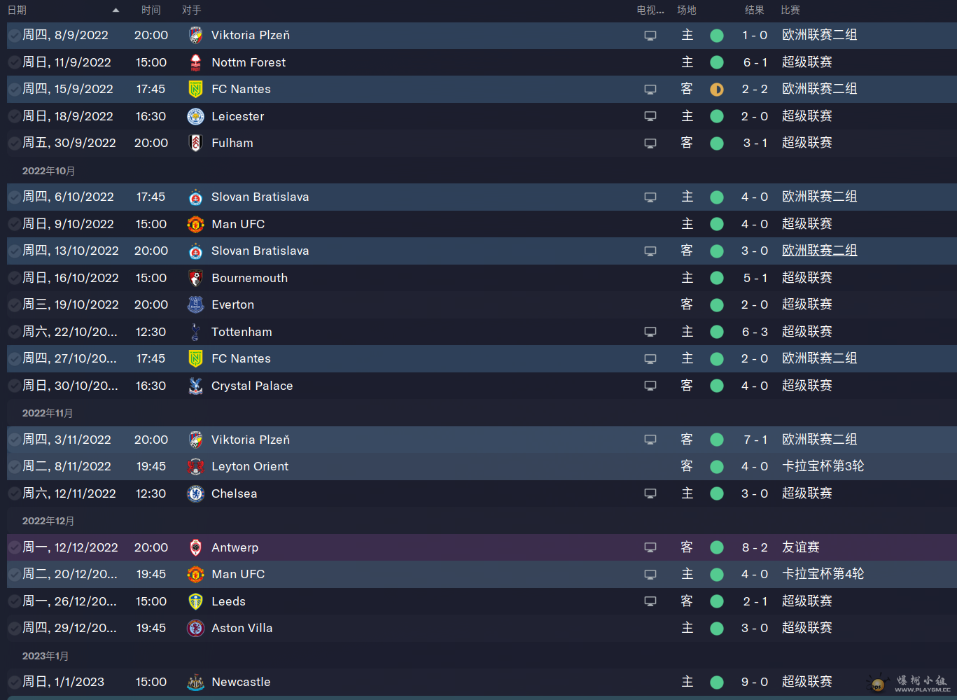
Task: Toggle checkmark for Man UFC 9/10/2022 match
Action: coord(14,224)
